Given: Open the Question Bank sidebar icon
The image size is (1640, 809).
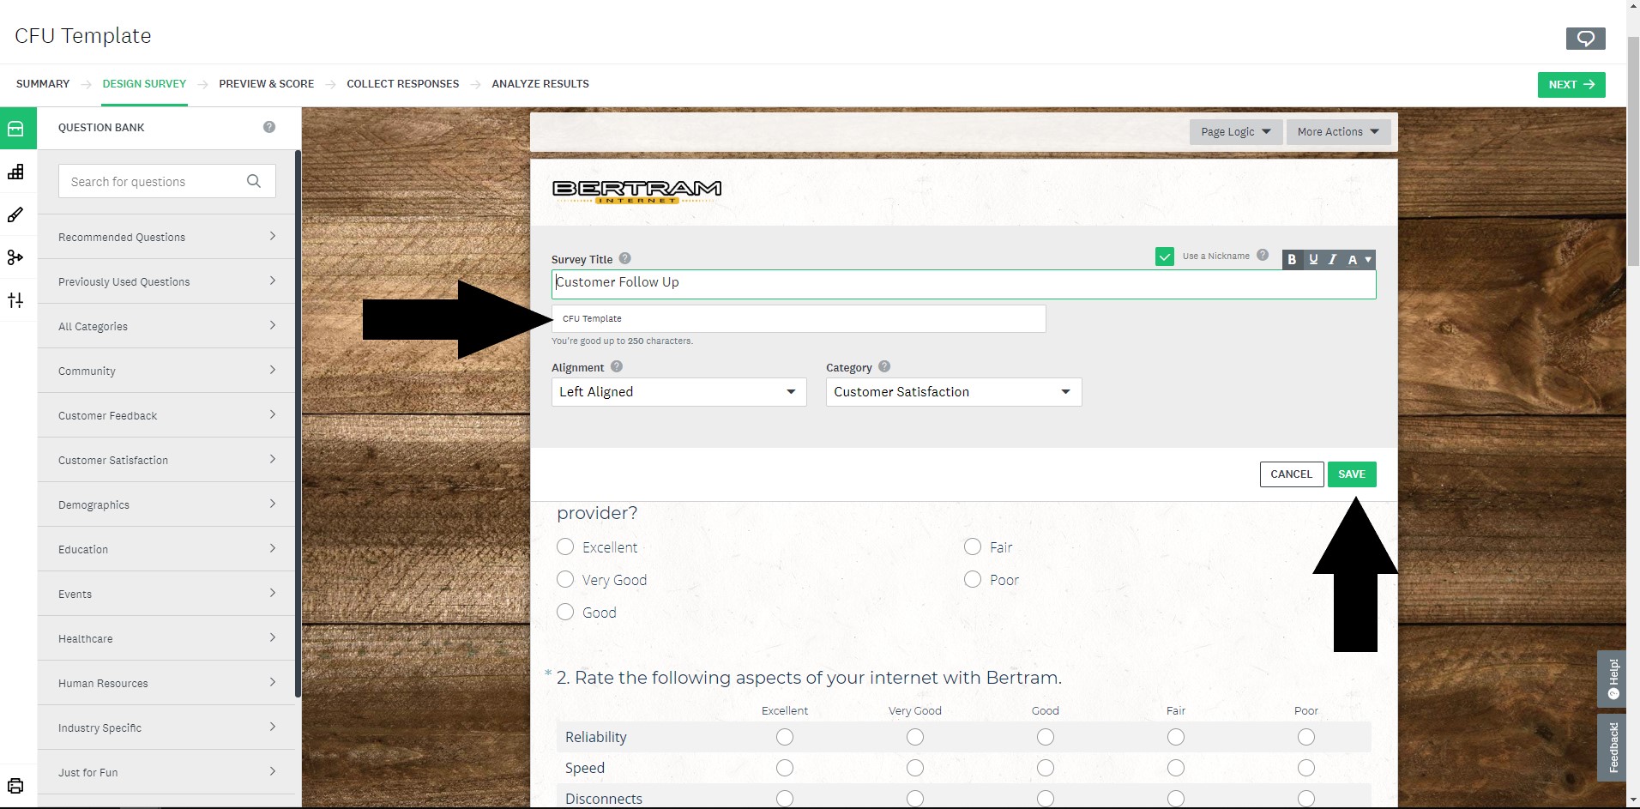Looking at the screenshot, I should [x=15, y=129].
